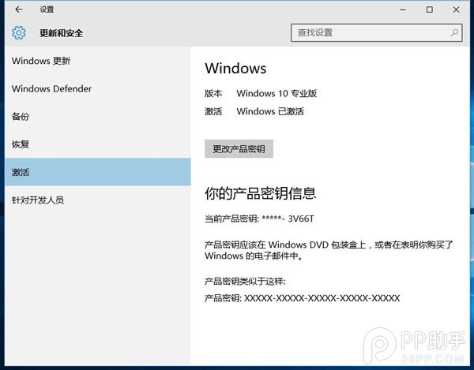Viewport: 474px width, 370px height.
Task: Select 备份 in the sidebar
Action: tap(98, 117)
